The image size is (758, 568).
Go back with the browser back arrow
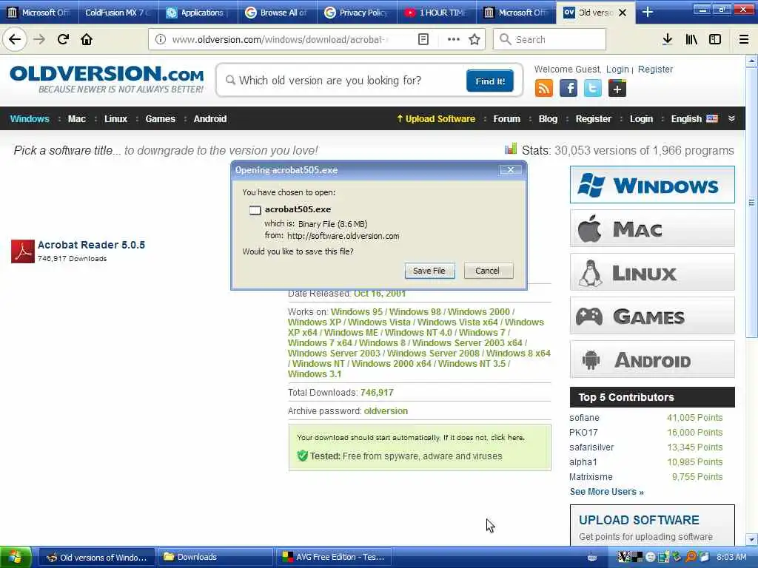coord(15,39)
